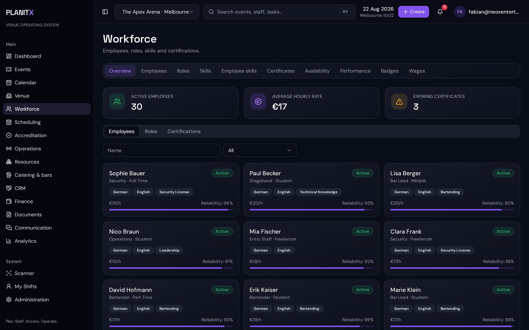Image resolution: width=529 pixels, height=330 pixels.
Task: Select the lower Employees sub-tab
Action: tap(122, 131)
